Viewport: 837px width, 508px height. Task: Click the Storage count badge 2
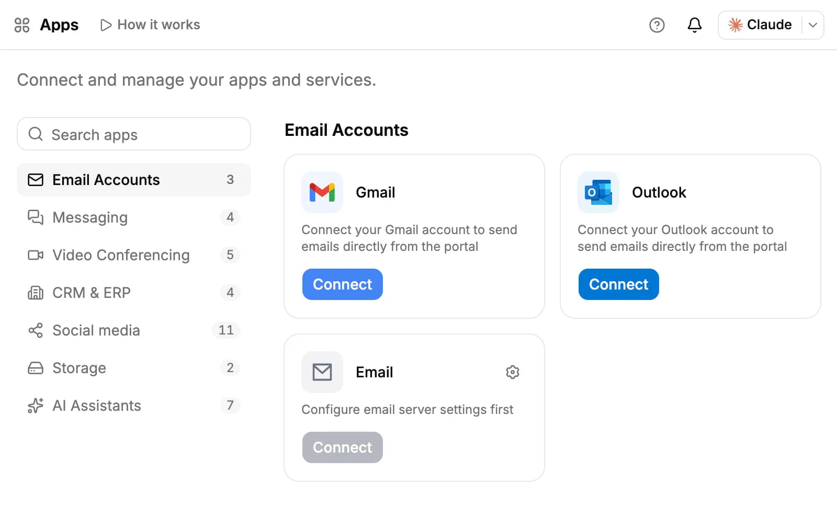point(230,368)
